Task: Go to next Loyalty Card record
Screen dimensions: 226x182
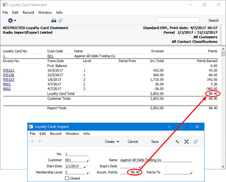Action: click(40, 141)
